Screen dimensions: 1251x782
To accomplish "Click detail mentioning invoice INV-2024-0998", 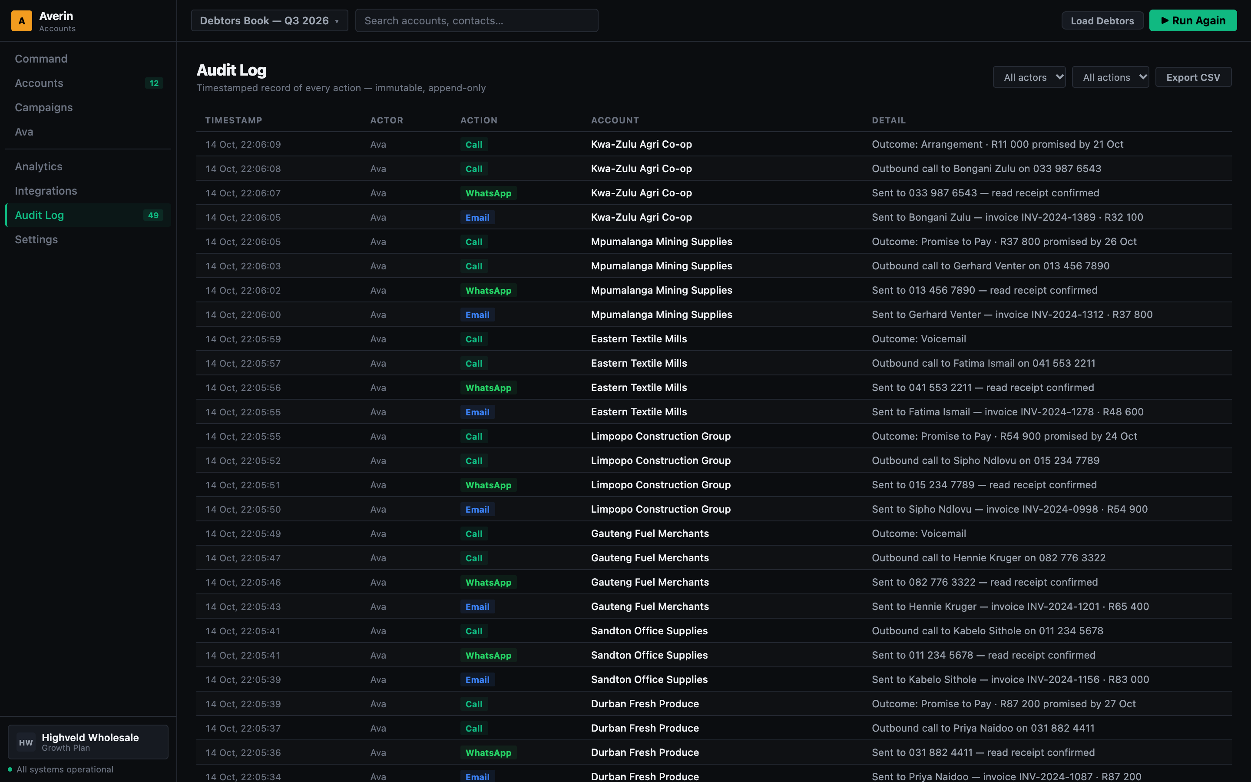I will tap(1009, 509).
